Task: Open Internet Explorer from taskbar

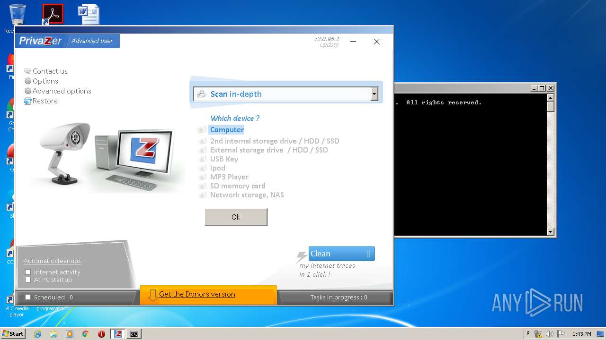Action: tap(37, 334)
